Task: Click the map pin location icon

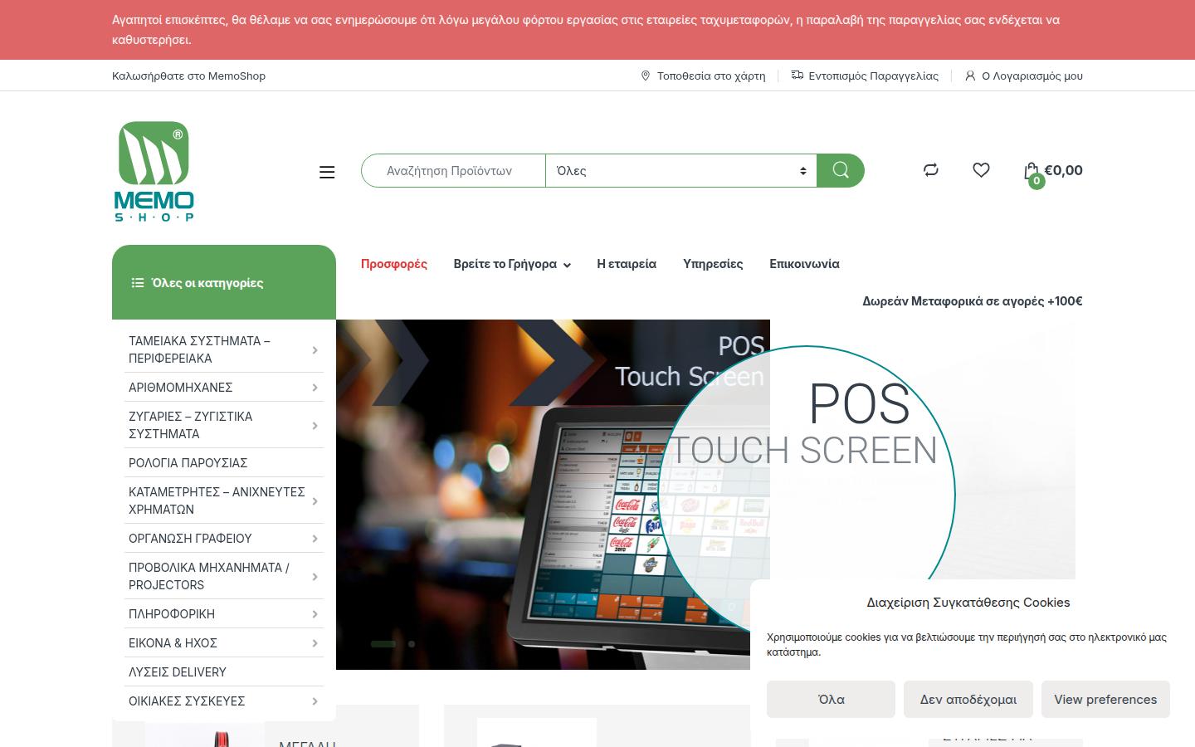Action: [646, 76]
